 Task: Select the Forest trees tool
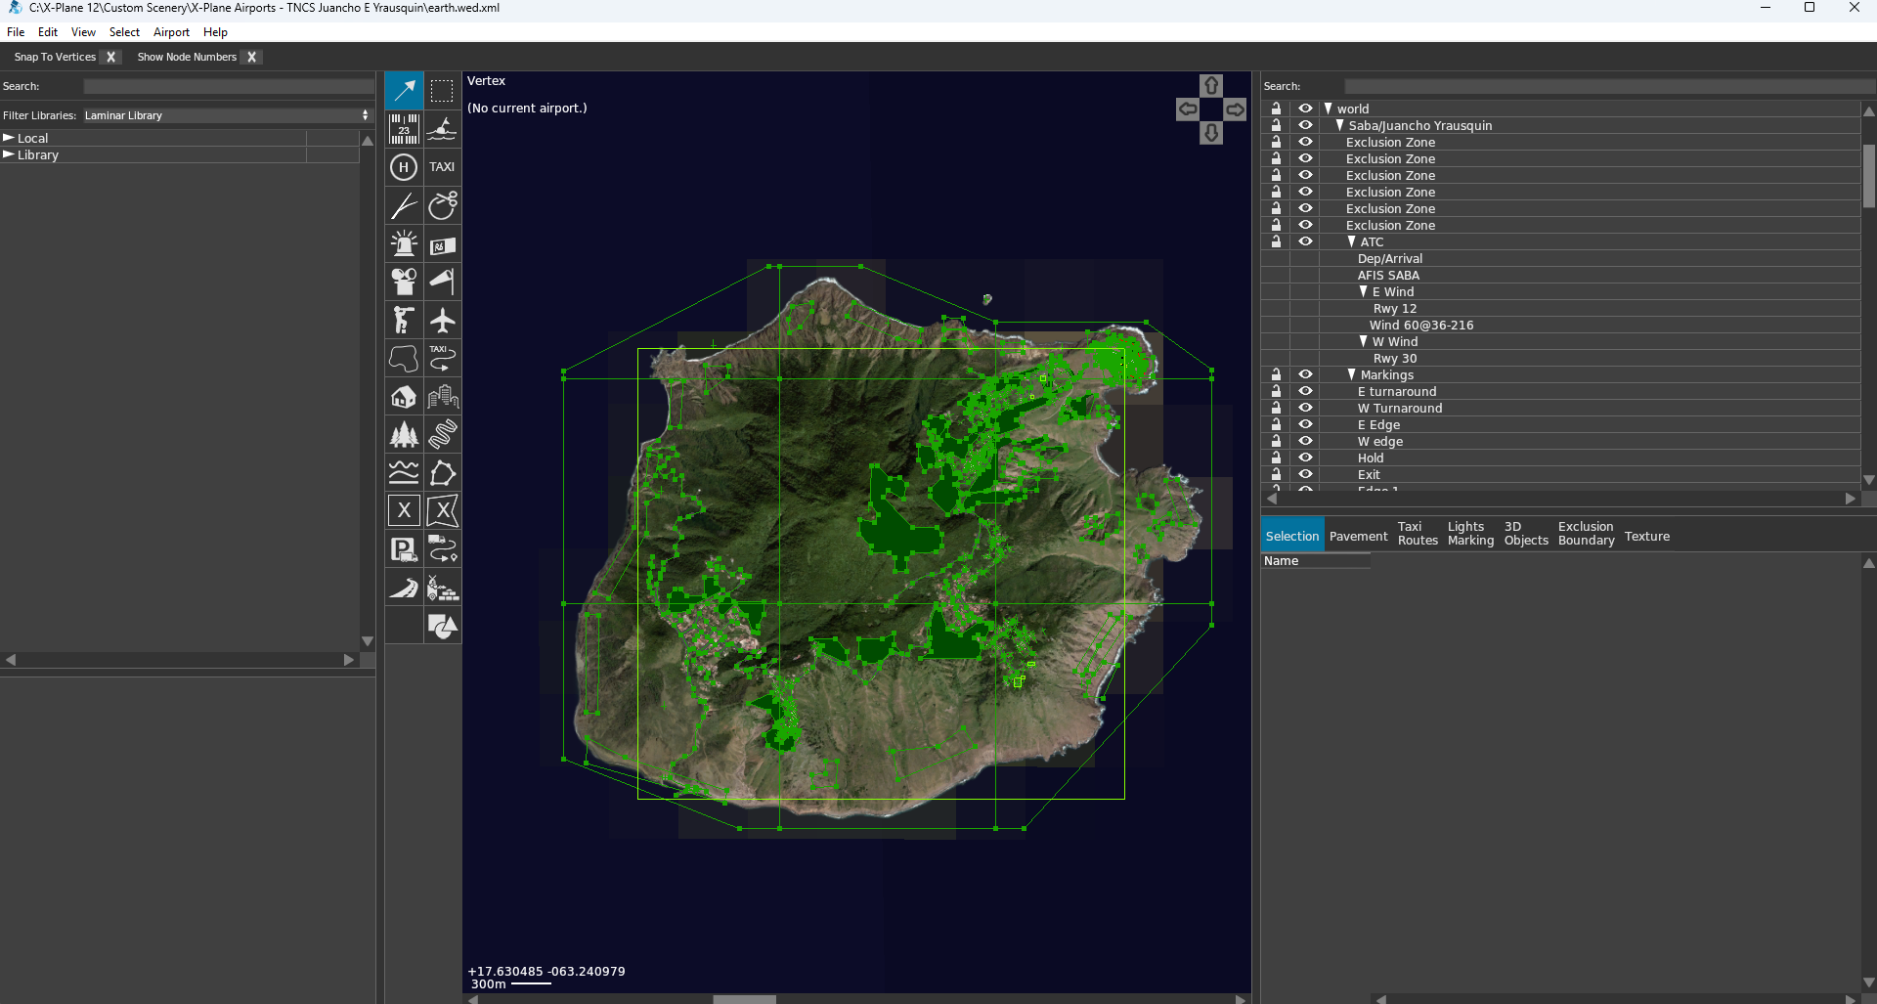404,434
